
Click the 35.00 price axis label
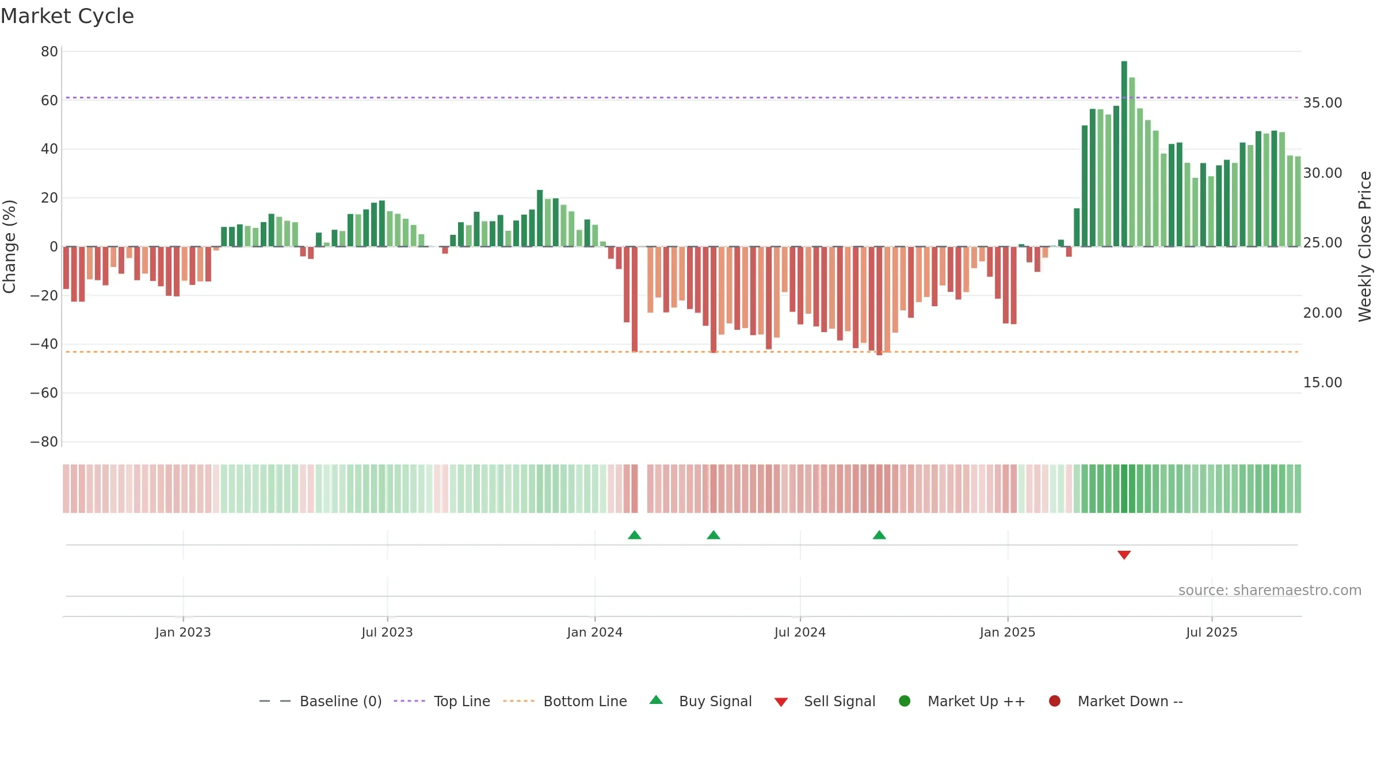1323,103
